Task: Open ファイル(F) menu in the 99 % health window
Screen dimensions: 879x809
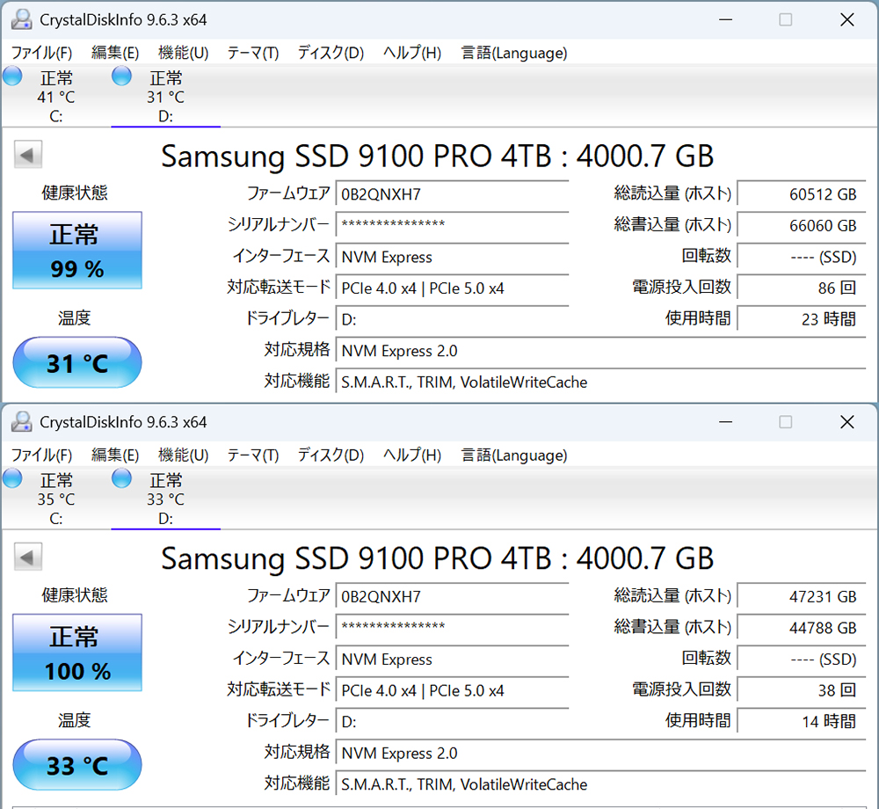Action: [42, 53]
